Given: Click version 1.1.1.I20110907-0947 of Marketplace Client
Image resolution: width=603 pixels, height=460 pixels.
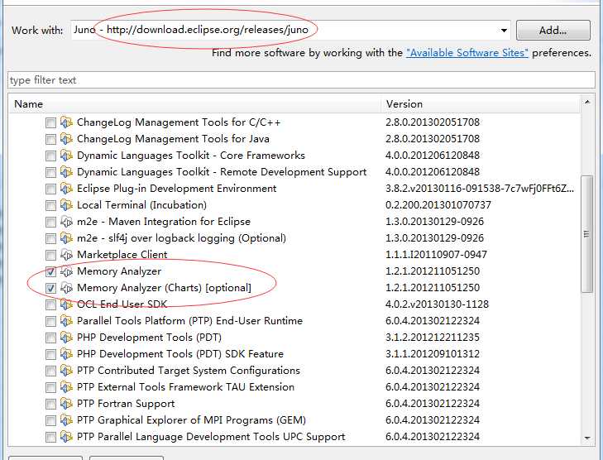Looking at the screenshot, I should click(436, 255).
